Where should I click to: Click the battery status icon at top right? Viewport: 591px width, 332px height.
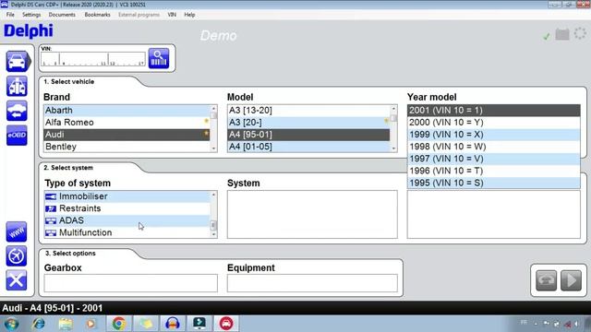tap(562, 34)
